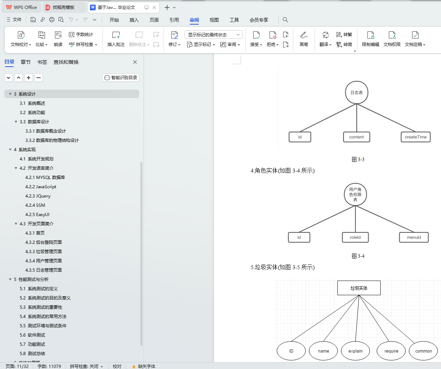Click the 翻译 translate icon
Image resolution: width=441 pixels, height=369 pixels.
[x=325, y=35]
